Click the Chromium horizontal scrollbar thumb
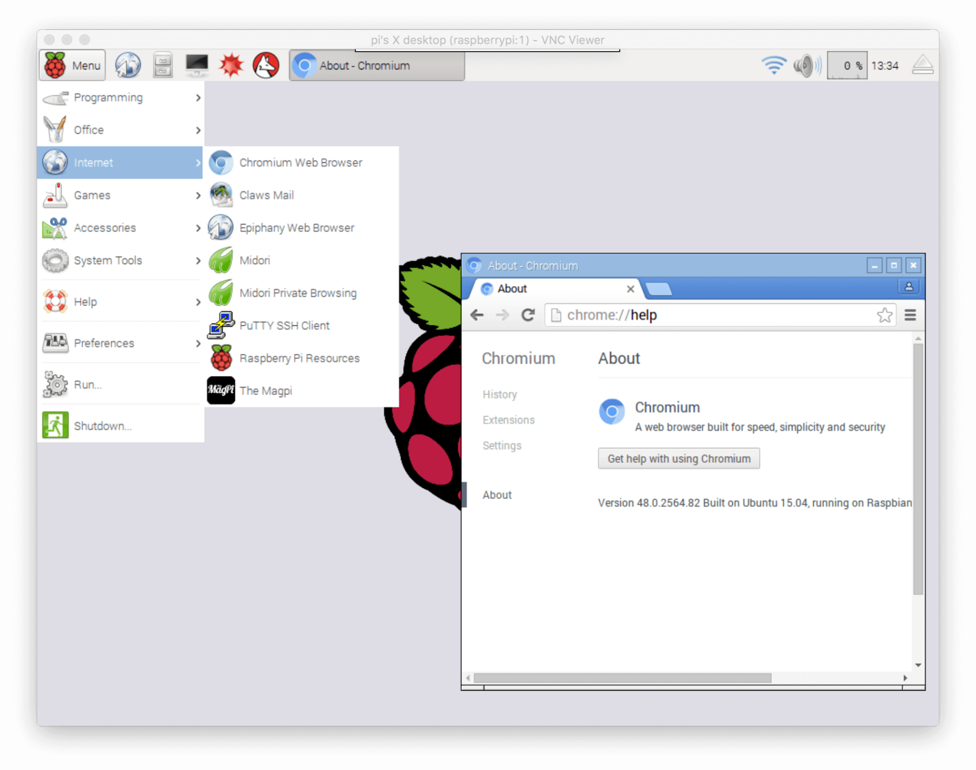Viewport: 976px width, 770px height. click(622, 678)
